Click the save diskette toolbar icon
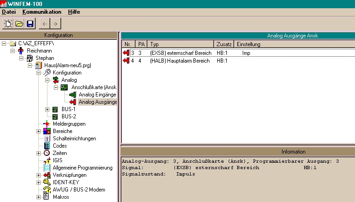This screenshot has width=355, height=202. point(30,23)
